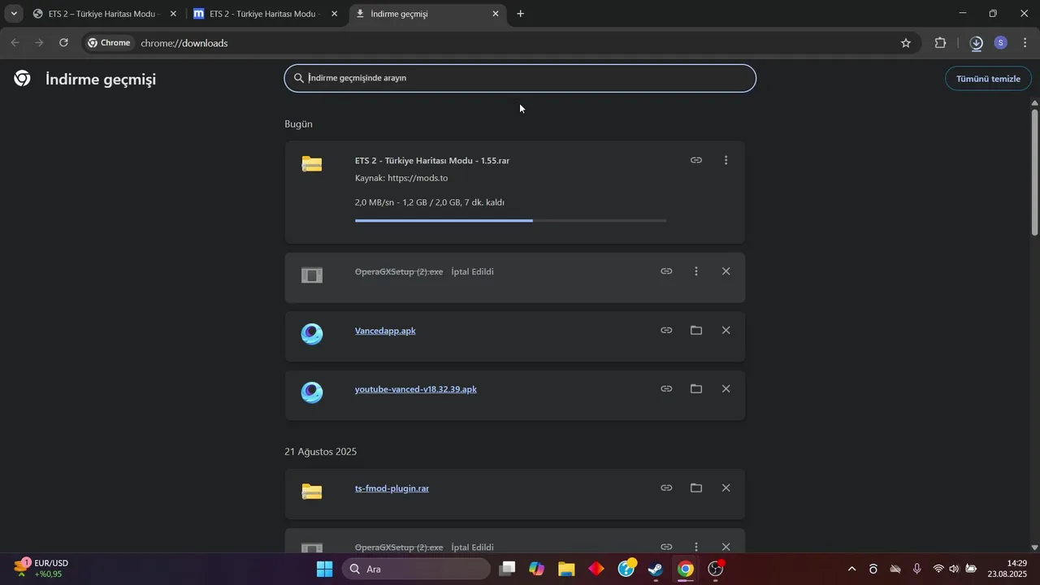Copy link for youtube-vanced-v18.32.39.apk

(x=666, y=389)
